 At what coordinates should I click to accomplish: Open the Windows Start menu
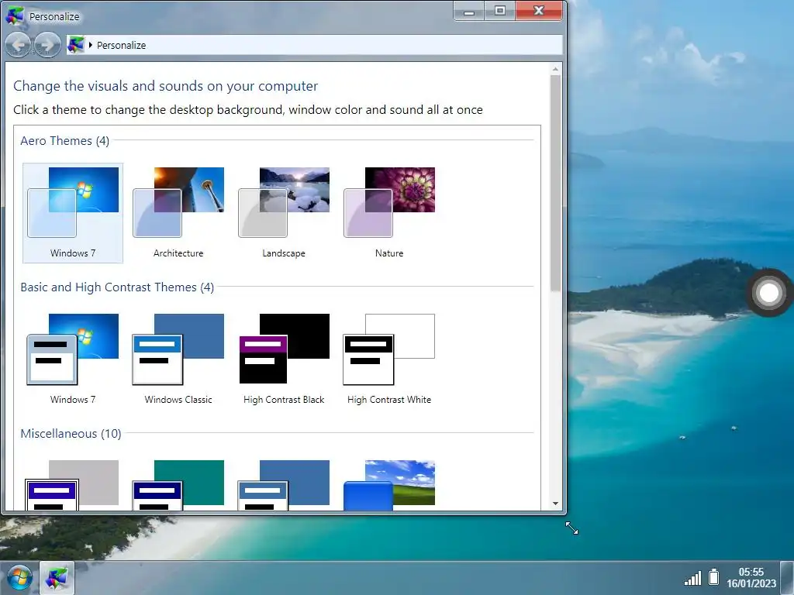click(19, 578)
